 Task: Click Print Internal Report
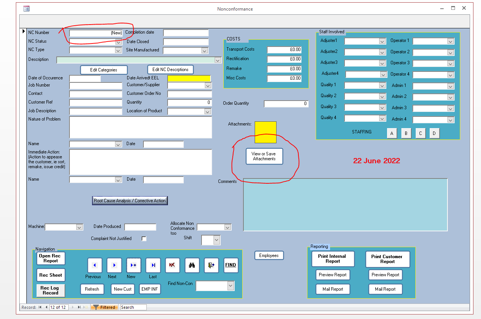(x=333, y=259)
